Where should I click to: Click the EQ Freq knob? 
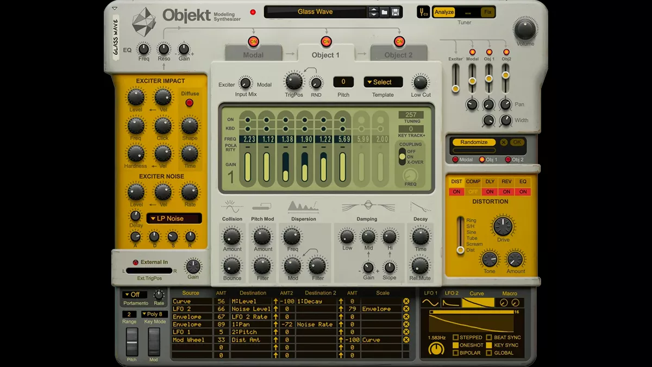click(143, 48)
